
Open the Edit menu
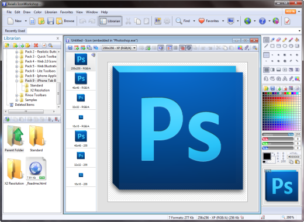[x=18, y=12]
